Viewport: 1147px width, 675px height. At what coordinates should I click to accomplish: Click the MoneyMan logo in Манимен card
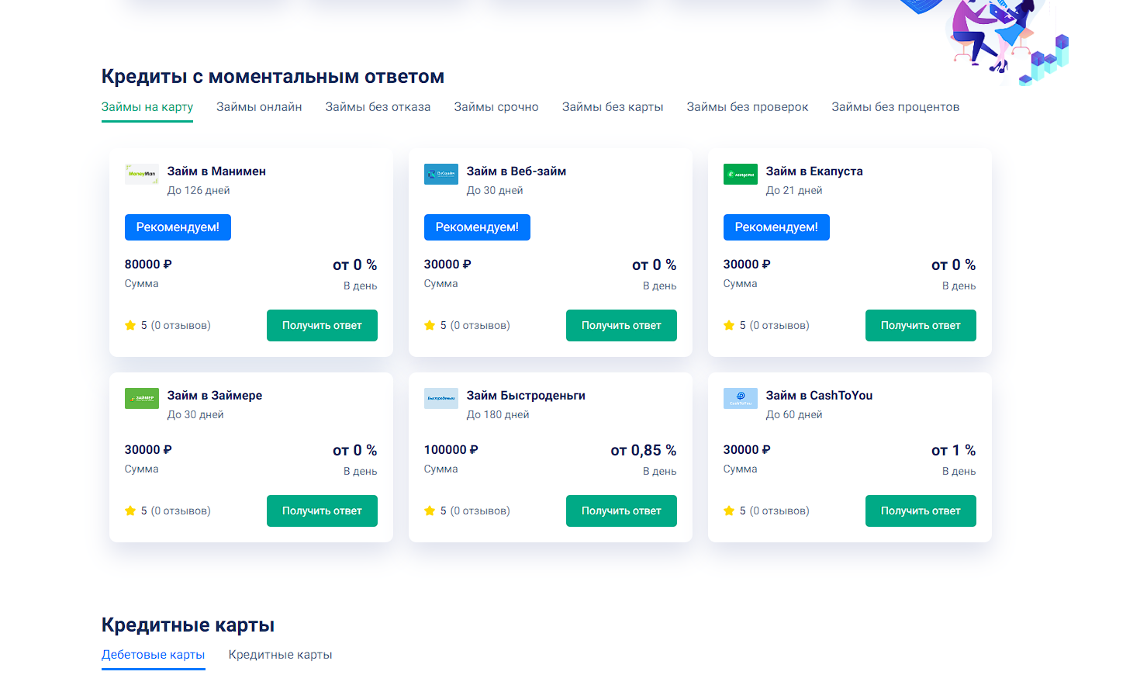142,174
